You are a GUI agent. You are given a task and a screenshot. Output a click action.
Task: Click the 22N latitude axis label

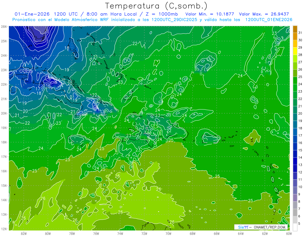click(4, 84)
